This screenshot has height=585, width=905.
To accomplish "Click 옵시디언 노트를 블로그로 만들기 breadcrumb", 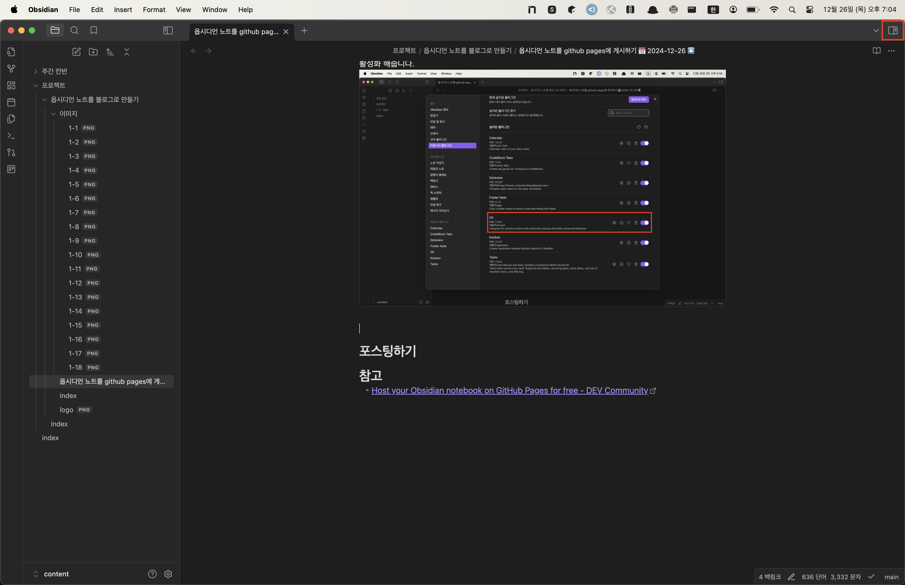I will pos(467,51).
